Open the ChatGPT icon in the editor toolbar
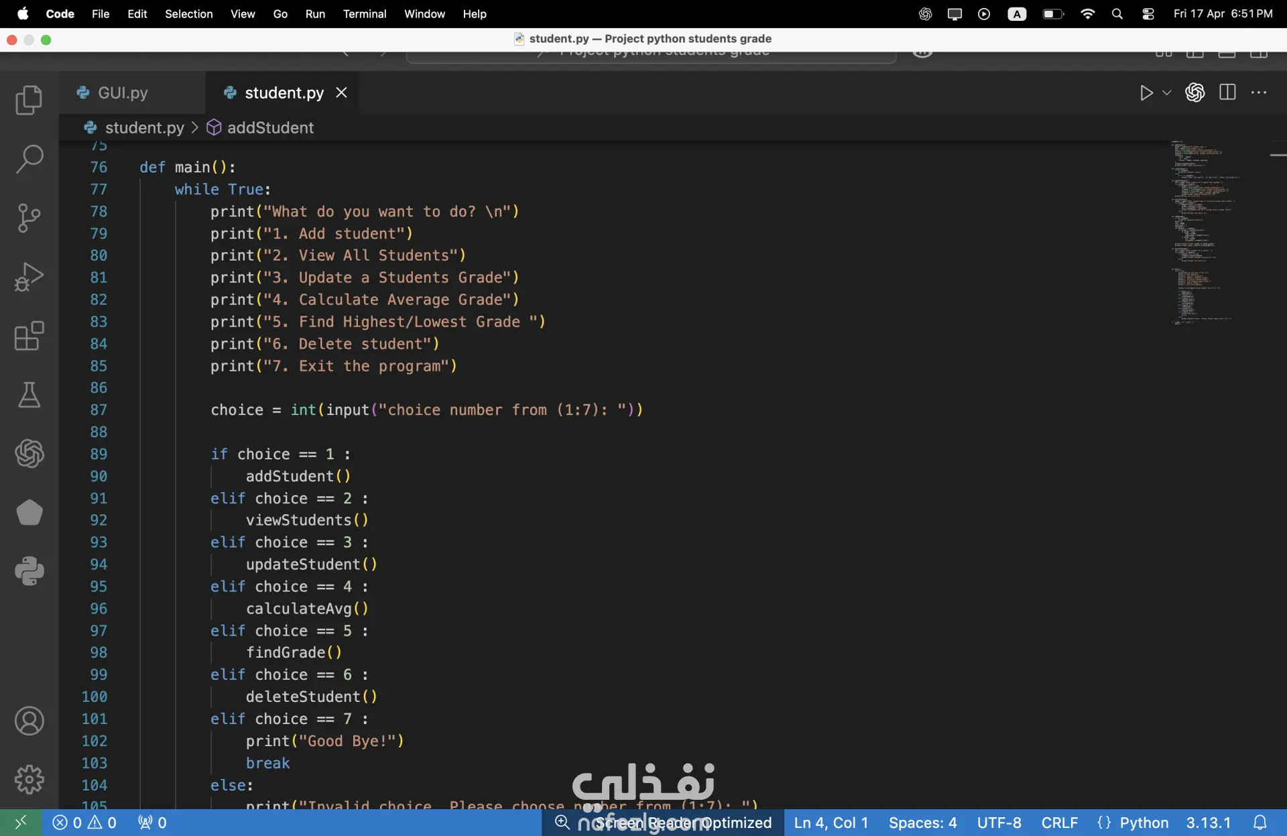The width and height of the screenshot is (1287, 836). tap(1194, 93)
